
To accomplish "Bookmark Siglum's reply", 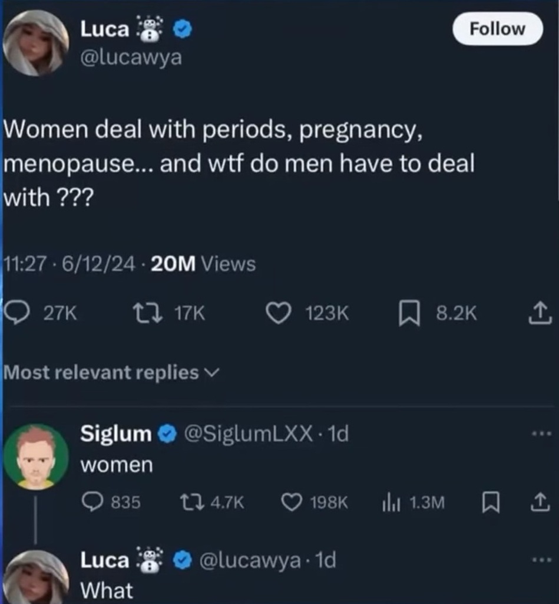I will coord(489,502).
